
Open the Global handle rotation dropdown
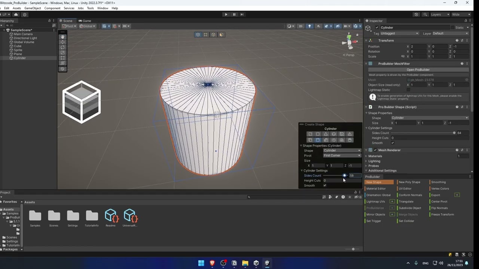coord(87,26)
